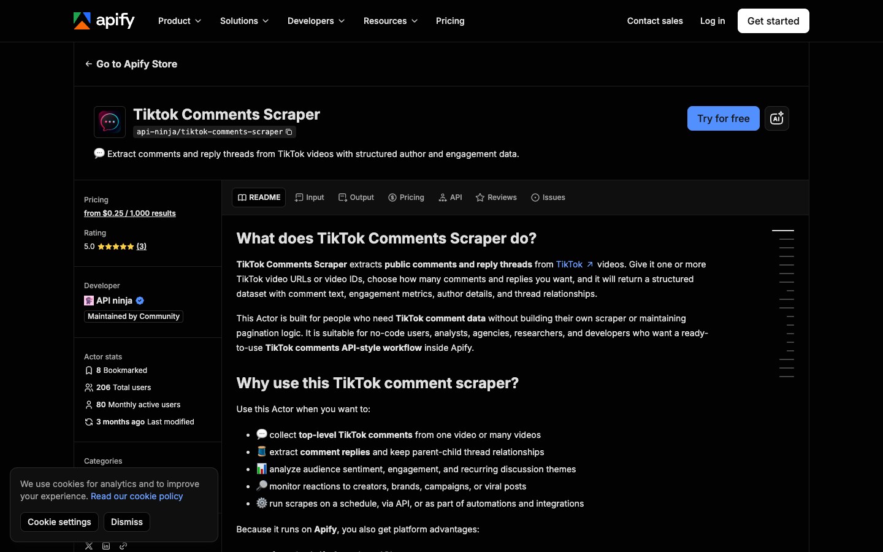Open the AI assistant icon button

pyautogui.click(x=776, y=118)
